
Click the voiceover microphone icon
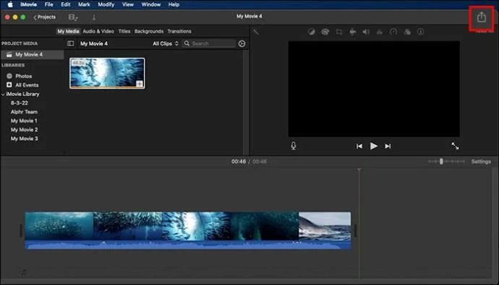point(294,146)
